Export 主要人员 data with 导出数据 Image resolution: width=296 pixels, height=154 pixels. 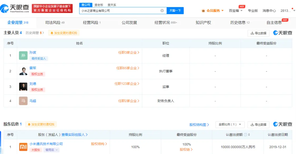click(258, 33)
